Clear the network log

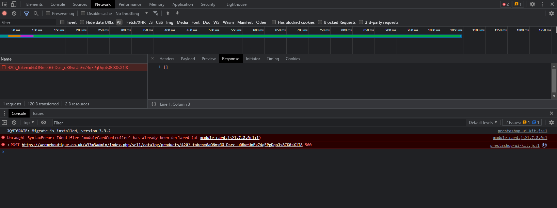tap(14, 13)
